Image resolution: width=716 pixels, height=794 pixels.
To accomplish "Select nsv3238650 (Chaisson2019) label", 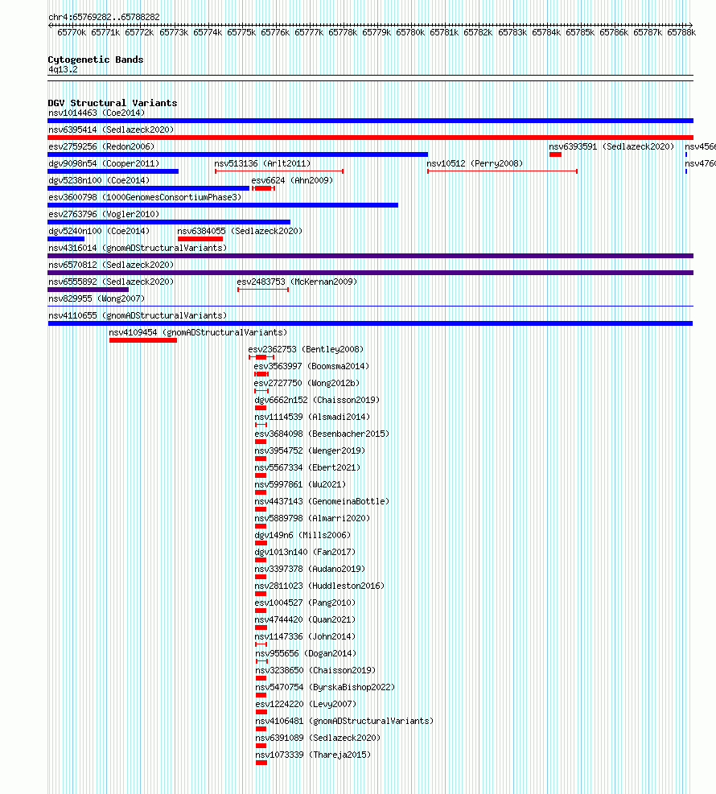I will pos(315,670).
